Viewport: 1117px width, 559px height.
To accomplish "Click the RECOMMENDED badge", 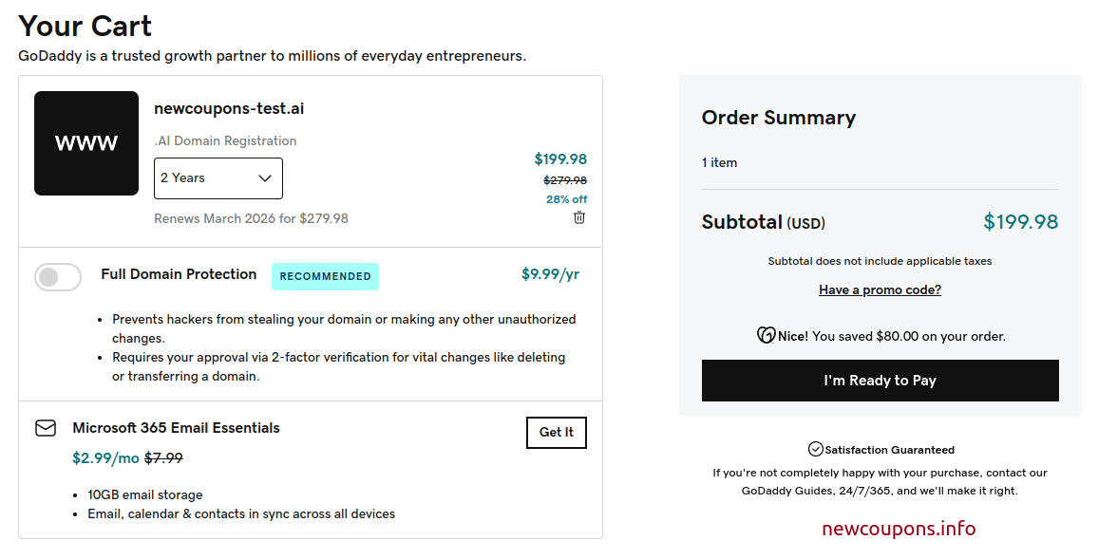I will 325,276.
